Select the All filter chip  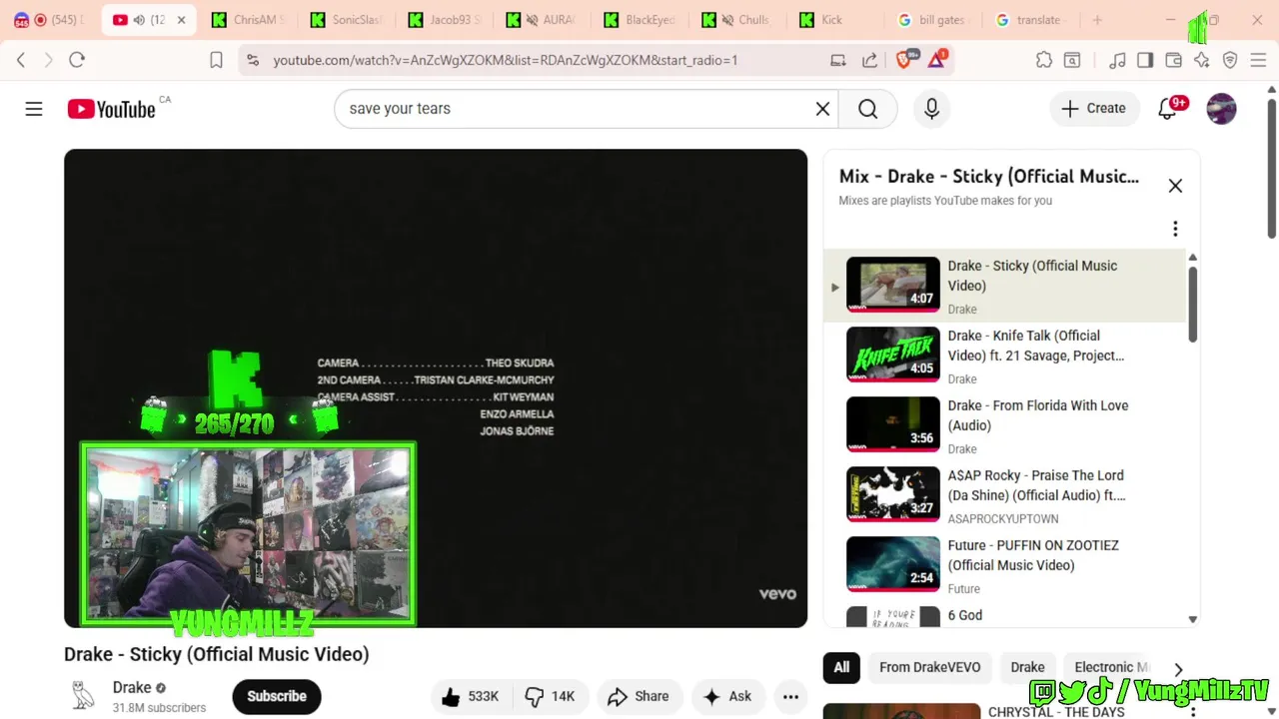(x=841, y=667)
